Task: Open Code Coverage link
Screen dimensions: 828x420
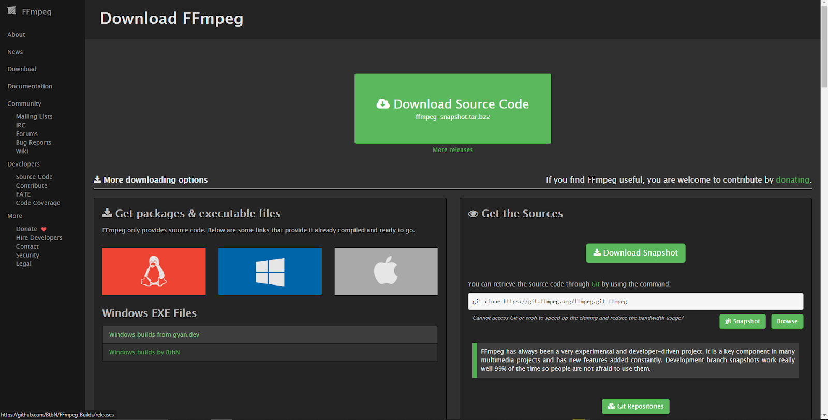Action: pyautogui.click(x=38, y=203)
